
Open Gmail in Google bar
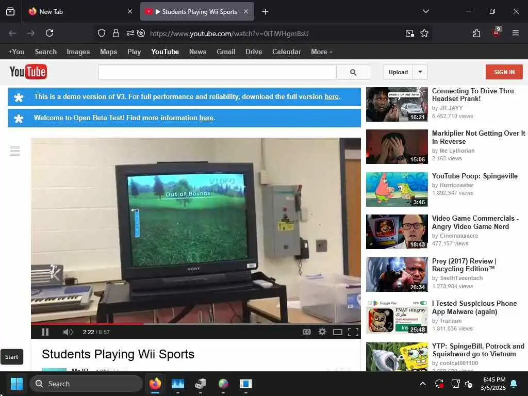coord(226,52)
